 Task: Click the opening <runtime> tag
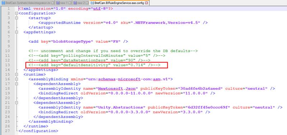click(x=34, y=74)
